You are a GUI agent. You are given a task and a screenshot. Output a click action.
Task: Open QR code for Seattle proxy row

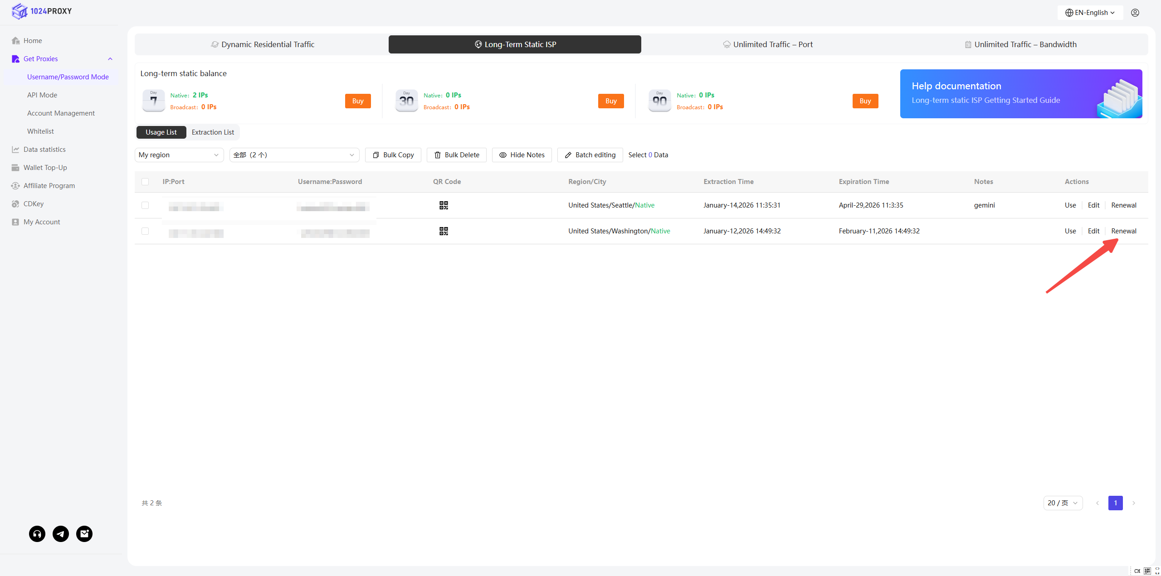[x=444, y=205]
